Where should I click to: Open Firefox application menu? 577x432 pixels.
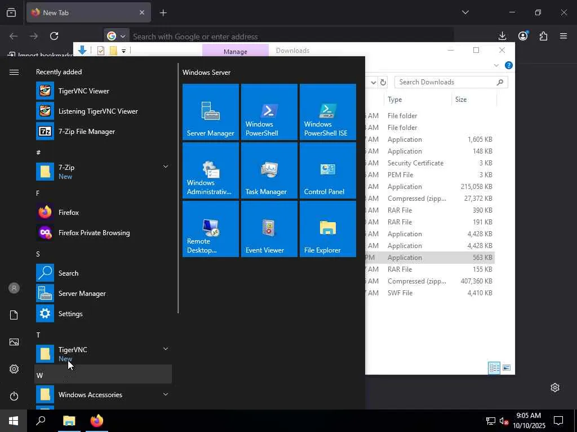click(x=563, y=36)
